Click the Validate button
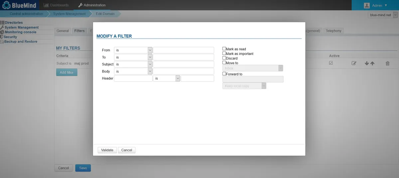This screenshot has height=178, width=399. 107,150
